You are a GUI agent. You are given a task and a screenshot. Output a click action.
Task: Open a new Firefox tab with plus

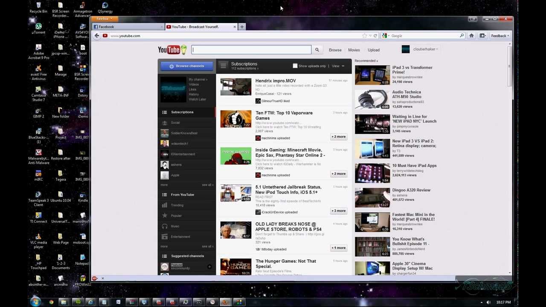pos(242,27)
